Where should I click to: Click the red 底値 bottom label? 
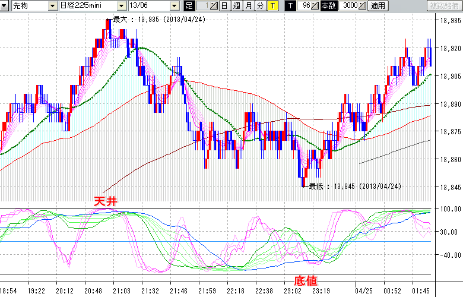pos(306,280)
